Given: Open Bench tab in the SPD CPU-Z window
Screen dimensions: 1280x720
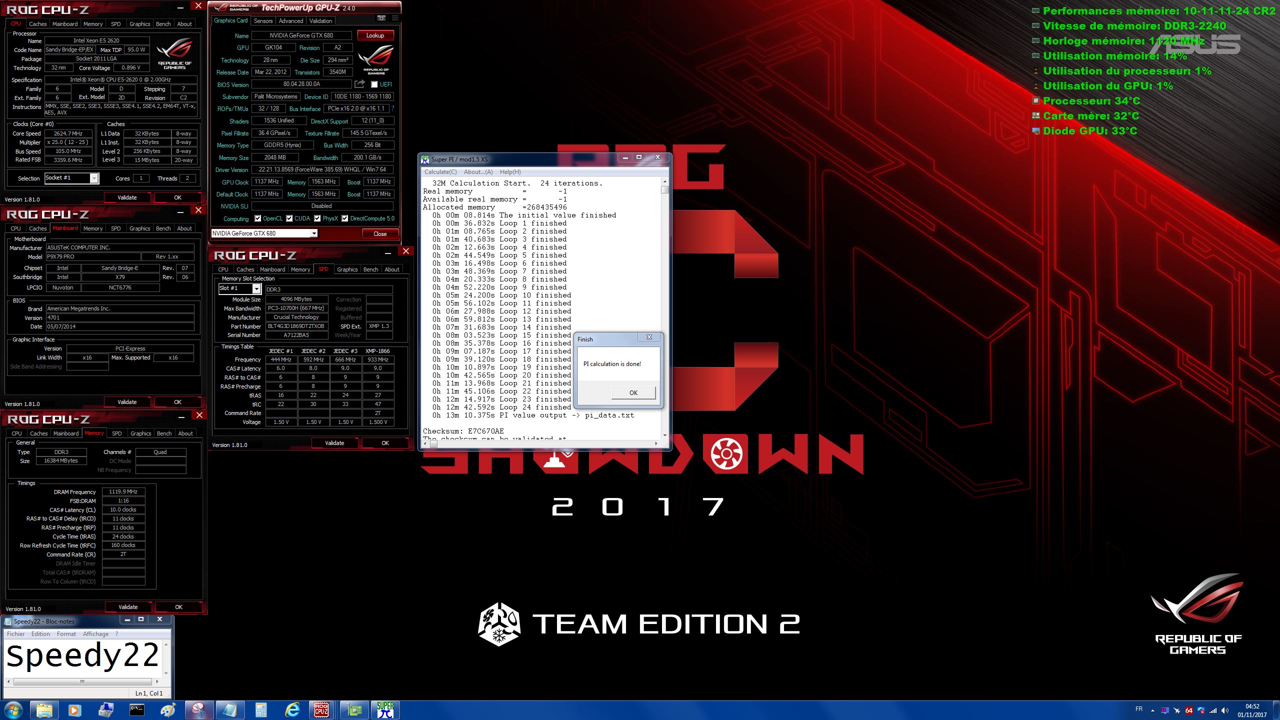Looking at the screenshot, I should 370,269.
